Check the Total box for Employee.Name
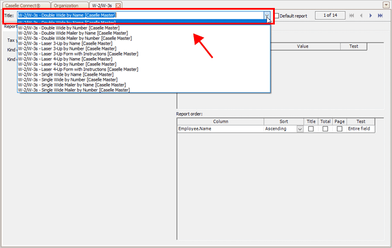 [x=325, y=129]
